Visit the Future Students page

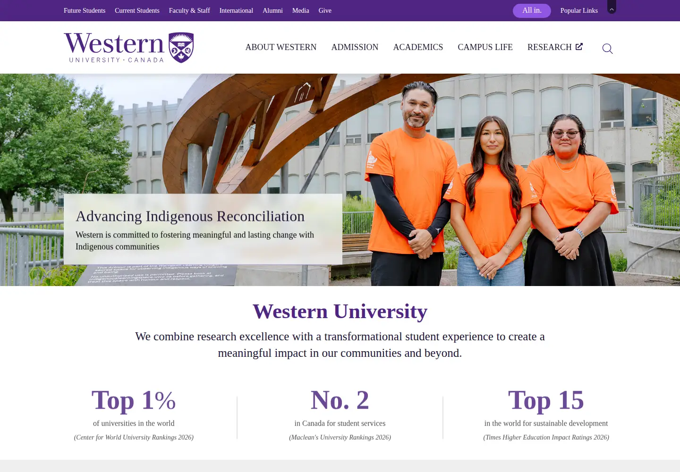click(x=85, y=10)
